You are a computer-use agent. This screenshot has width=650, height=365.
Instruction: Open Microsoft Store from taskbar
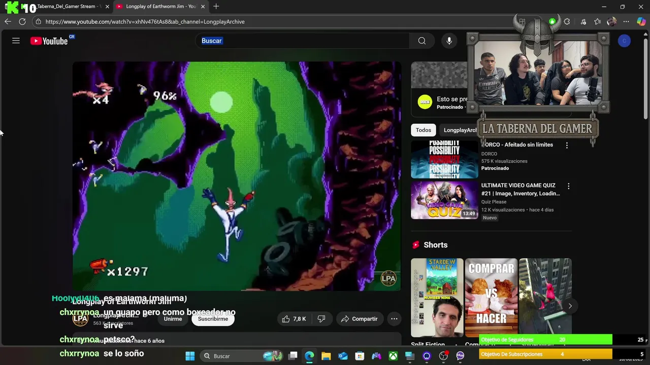360,356
